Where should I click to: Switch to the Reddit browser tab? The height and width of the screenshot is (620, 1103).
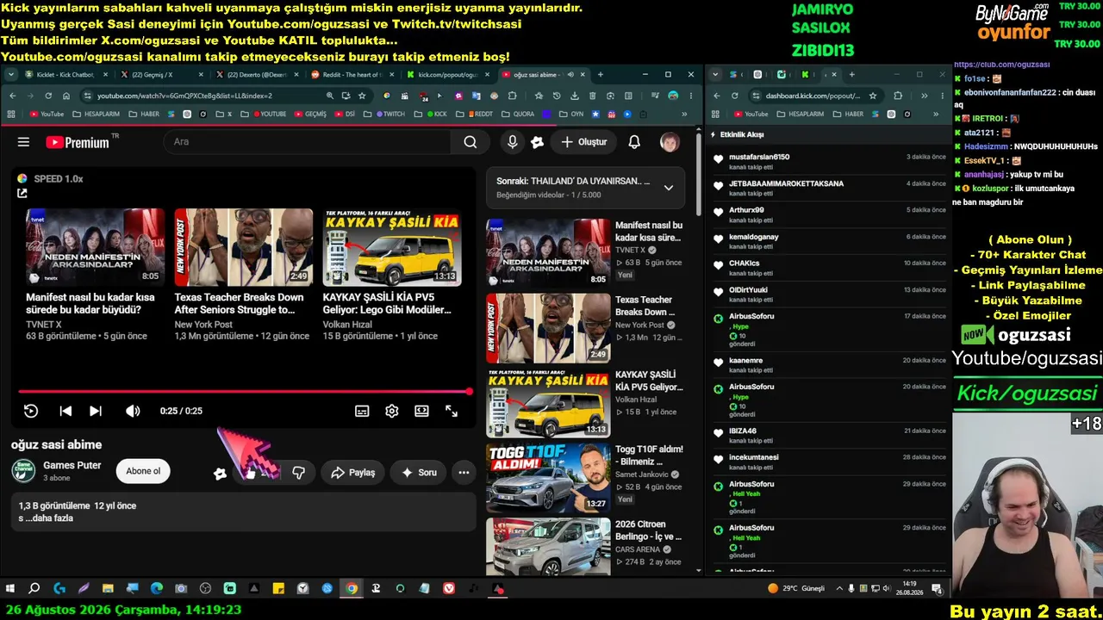point(353,75)
